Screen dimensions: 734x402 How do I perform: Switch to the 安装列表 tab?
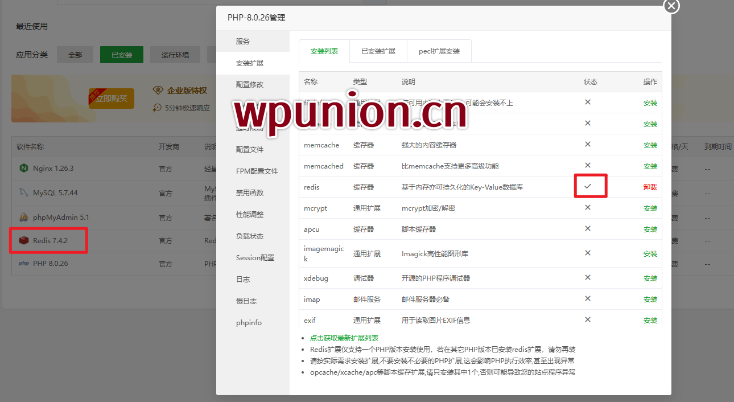[x=324, y=51]
